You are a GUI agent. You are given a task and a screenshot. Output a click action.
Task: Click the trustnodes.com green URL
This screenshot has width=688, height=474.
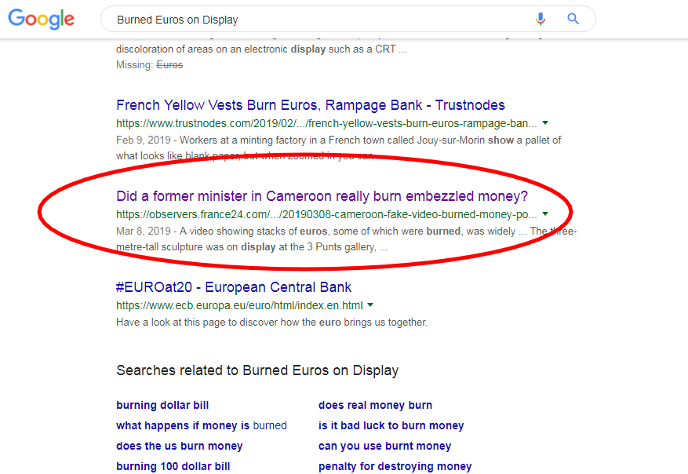pos(326,124)
